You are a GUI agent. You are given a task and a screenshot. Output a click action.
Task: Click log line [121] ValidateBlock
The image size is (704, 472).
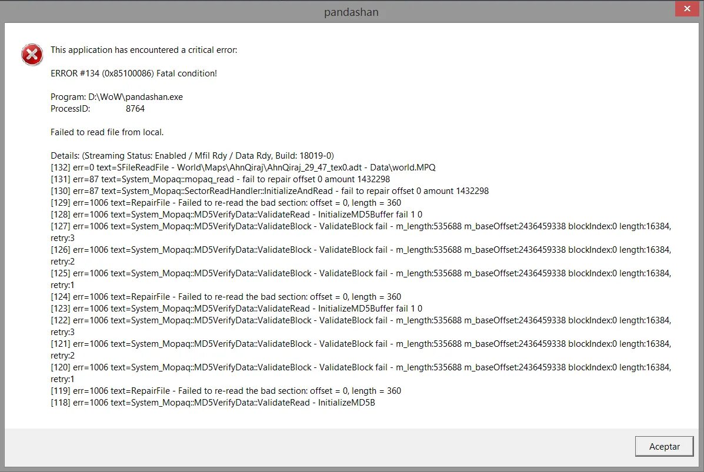pos(361,350)
